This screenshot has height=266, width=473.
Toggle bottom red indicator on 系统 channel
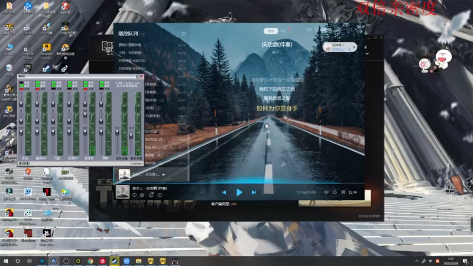(x=21, y=89)
